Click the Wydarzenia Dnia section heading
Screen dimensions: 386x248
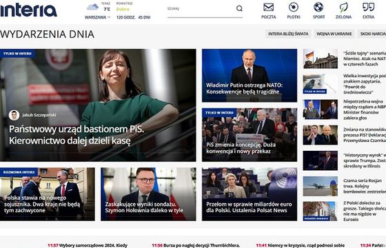[x=48, y=34]
